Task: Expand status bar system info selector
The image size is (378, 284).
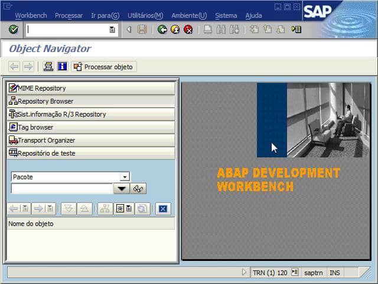Action: tap(295, 273)
